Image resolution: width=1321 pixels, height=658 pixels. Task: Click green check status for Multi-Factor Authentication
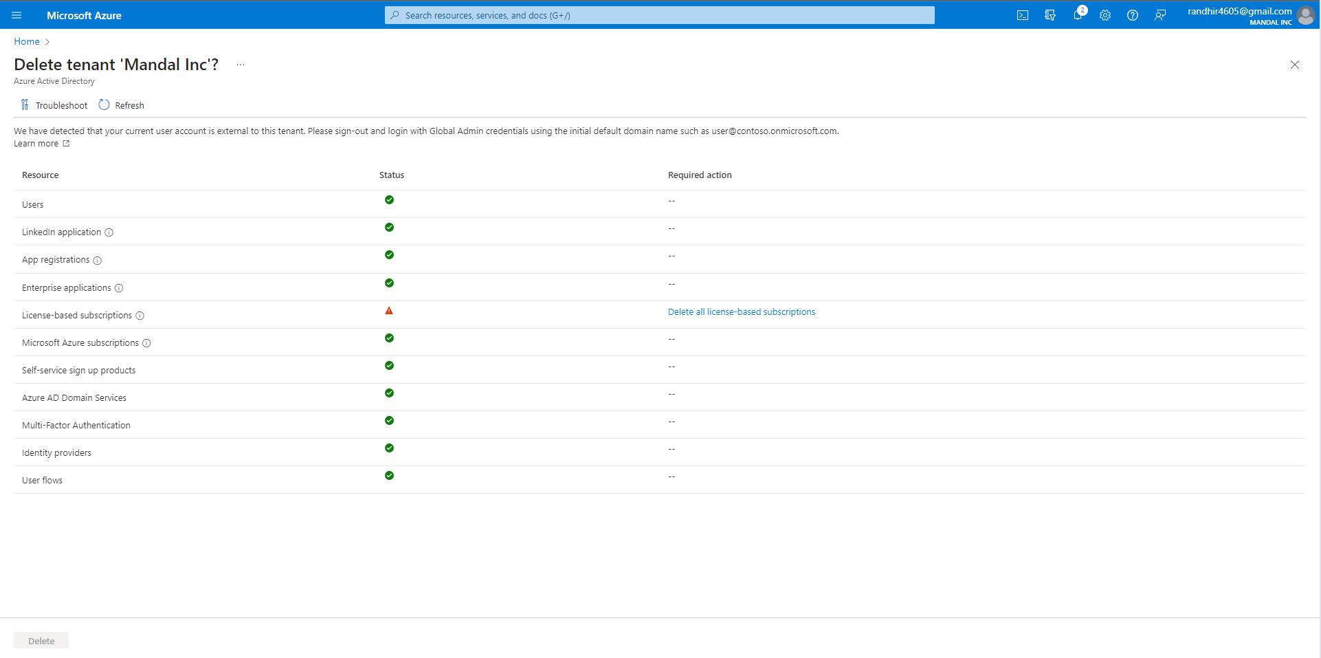click(x=390, y=421)
